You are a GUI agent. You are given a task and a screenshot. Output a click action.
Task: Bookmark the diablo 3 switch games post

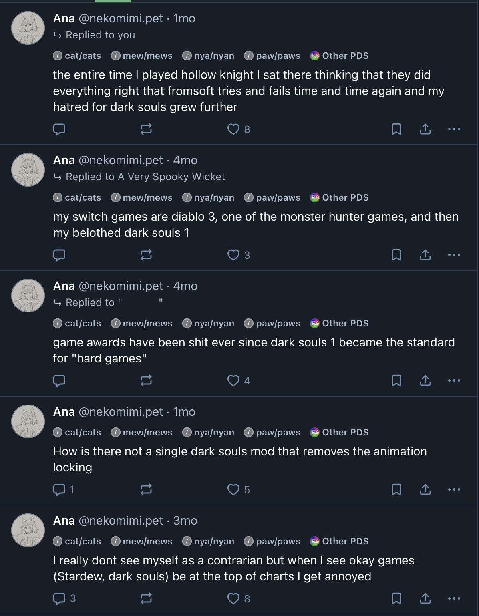point(396,255)
